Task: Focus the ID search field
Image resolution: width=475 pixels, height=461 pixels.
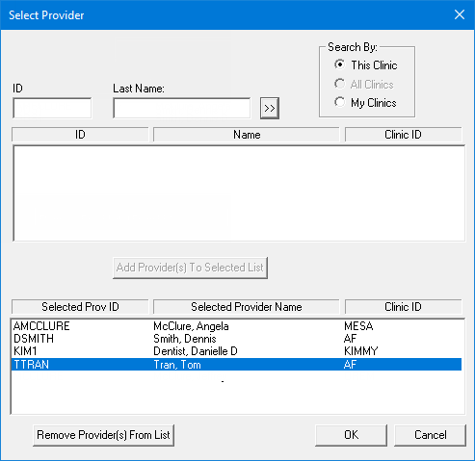Action: (x=52, y=108)
